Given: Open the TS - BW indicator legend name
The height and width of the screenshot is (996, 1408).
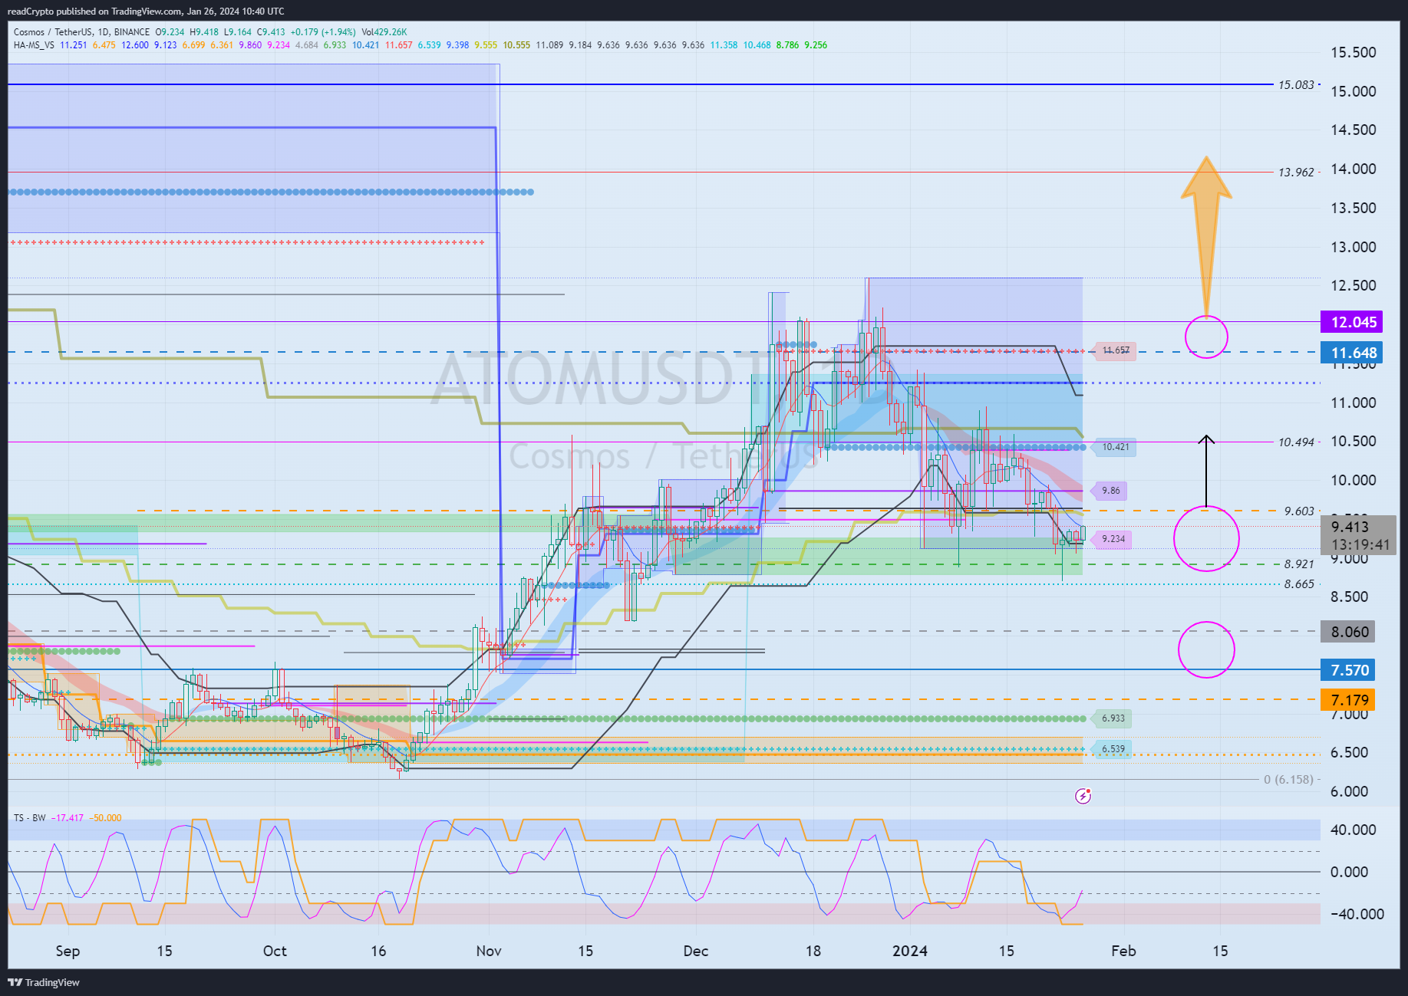Looking at the screenshot, I should click(x=29, y=818).
